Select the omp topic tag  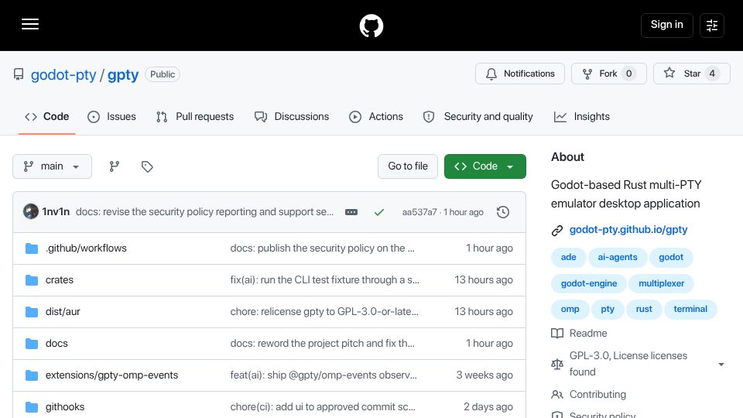pos(570,309)
